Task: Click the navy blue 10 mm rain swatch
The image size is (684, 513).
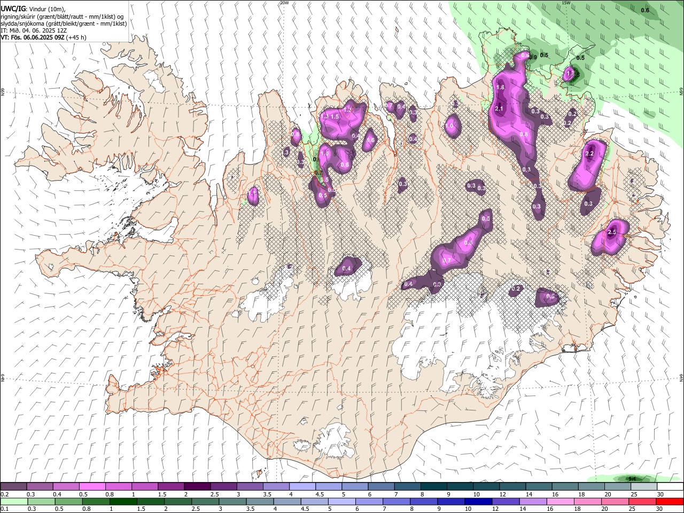Action: click(x=479, y=502)
